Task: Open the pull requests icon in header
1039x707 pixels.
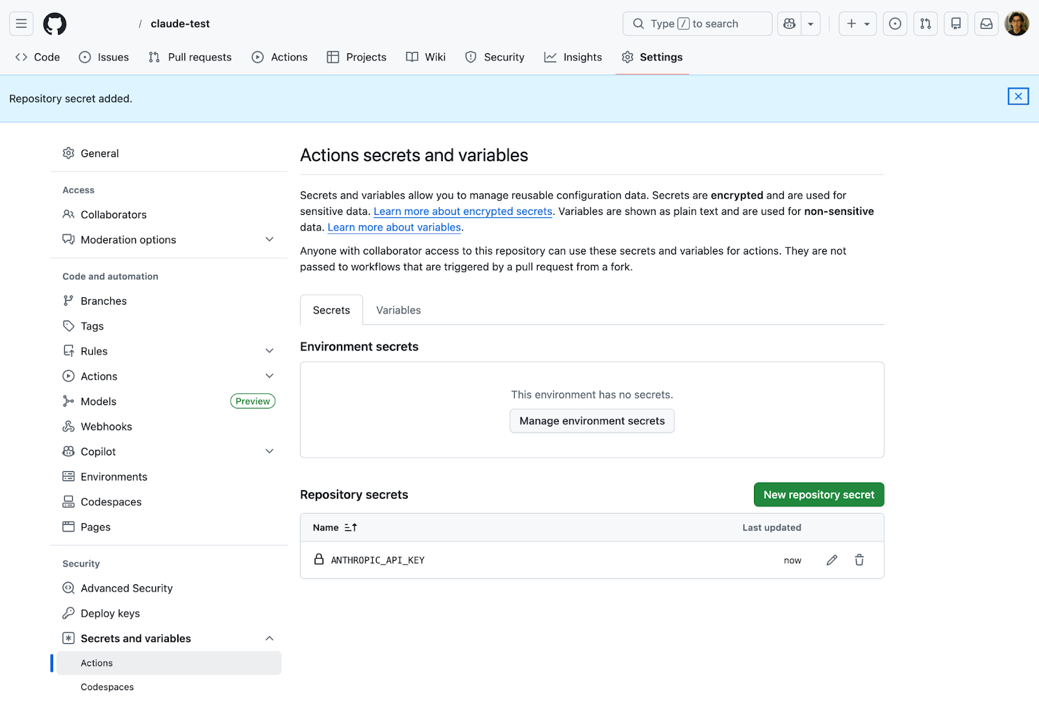Action: coord(925,24)
